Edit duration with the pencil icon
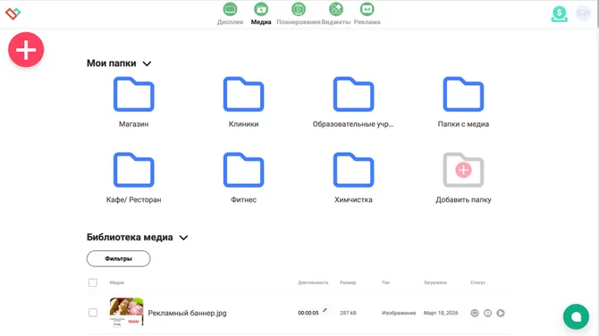The height and width of the screenshot is (336, 599). click(x=325, y=310)
